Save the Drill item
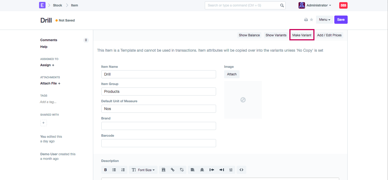 click(341, 20)
